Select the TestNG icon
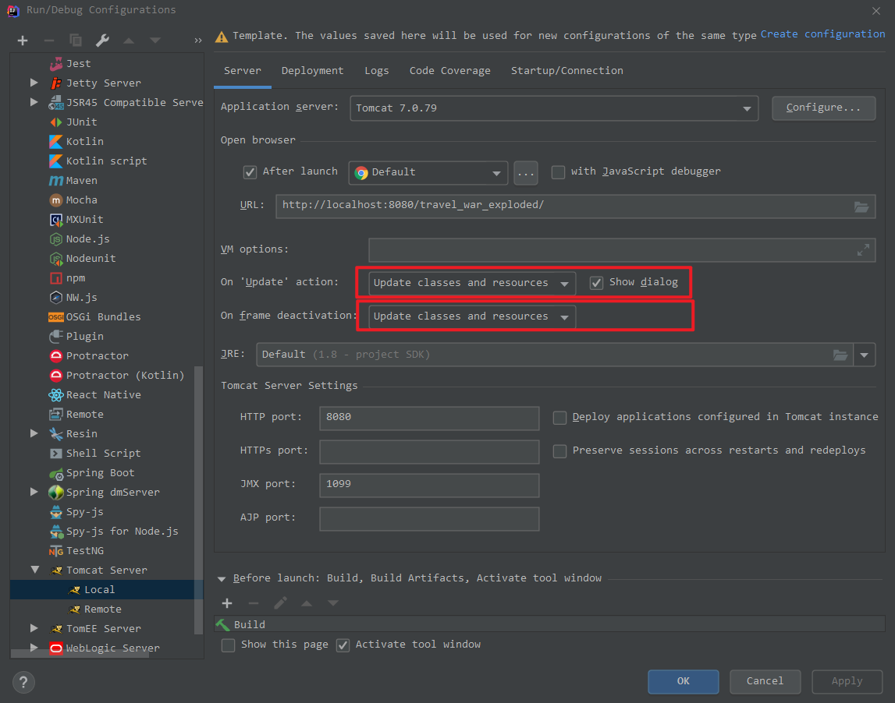Viewport: 895px width, 703px height. tap(56, 551)
